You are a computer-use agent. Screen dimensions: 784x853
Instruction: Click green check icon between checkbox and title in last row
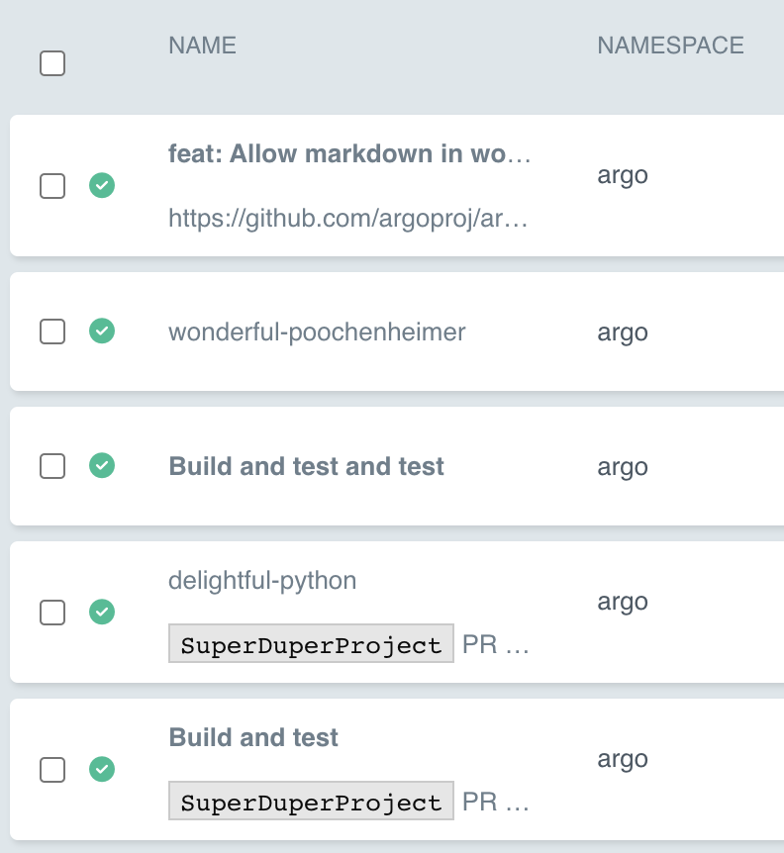point(102,769)
